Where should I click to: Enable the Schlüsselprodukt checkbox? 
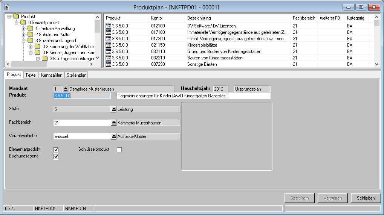click(119, 150)
